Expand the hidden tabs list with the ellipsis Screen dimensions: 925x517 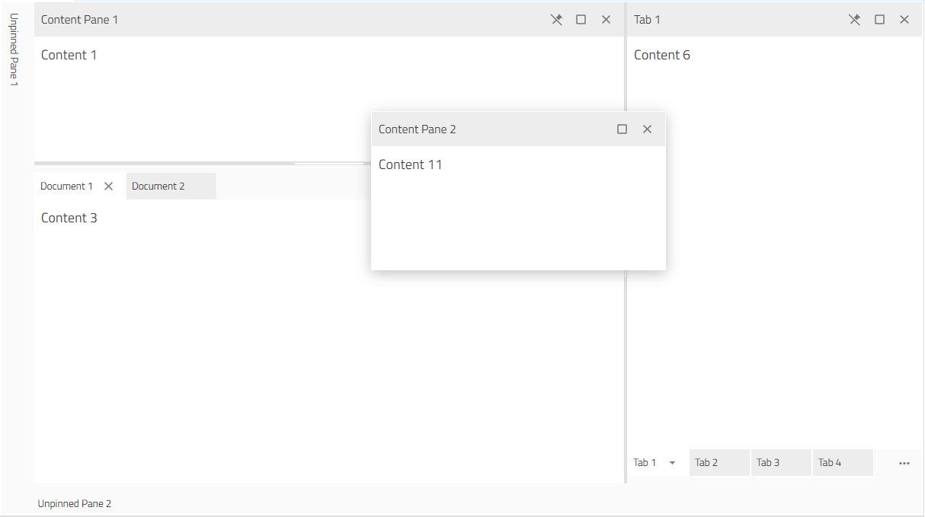[904, 462]
